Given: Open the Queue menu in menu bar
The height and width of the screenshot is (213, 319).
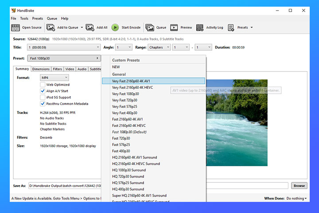Looking at the screenshot, I should tap(52, 19).
